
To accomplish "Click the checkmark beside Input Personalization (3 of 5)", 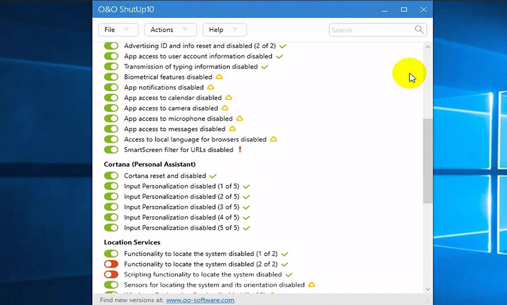I will pyautogui.click(x=247, y=207).
